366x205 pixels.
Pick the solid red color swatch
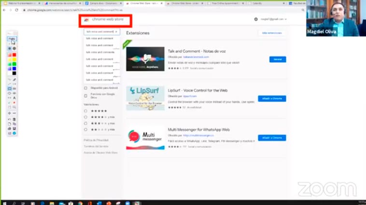point(14,55)
